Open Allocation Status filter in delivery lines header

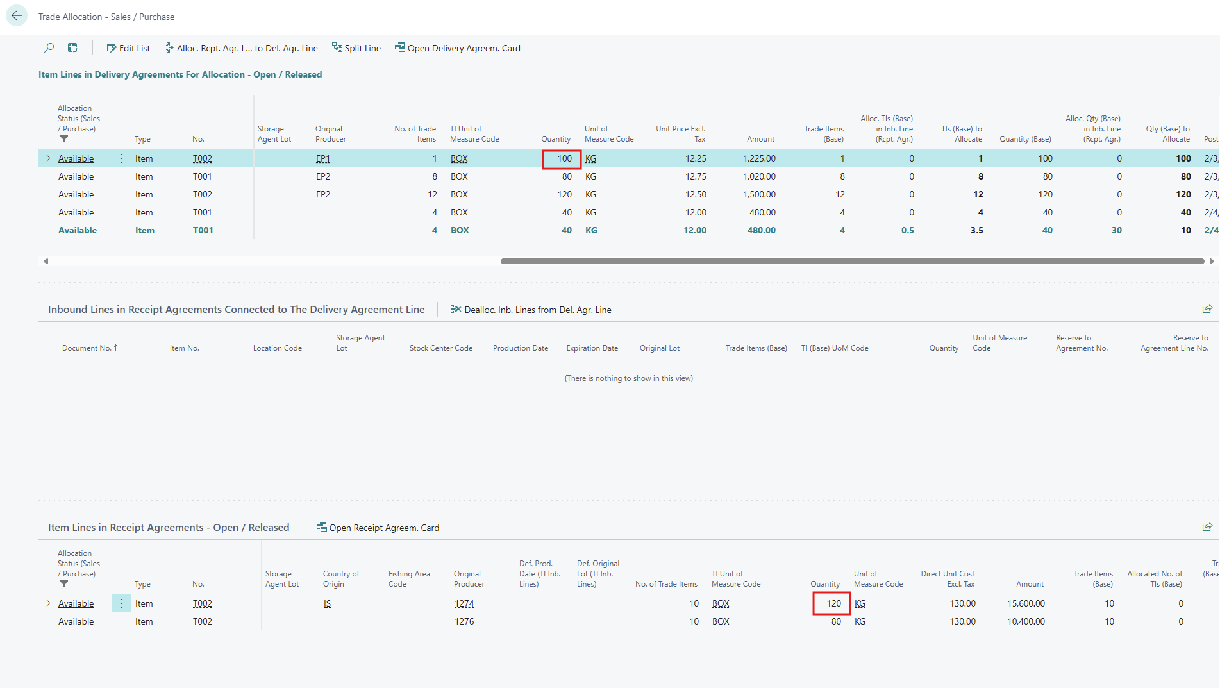pyautogui.click(x=64, y=139)
